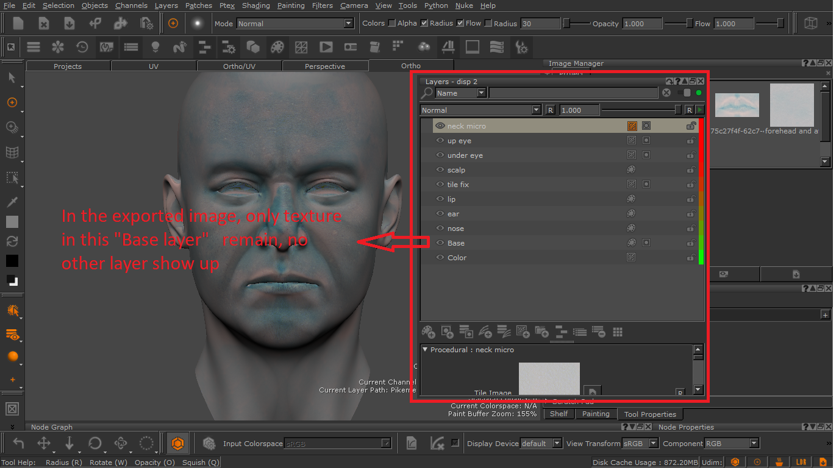Click the black foreground color swatch
Image resolution: width=839 pixels, height=468 pixels.
[12, 261]
